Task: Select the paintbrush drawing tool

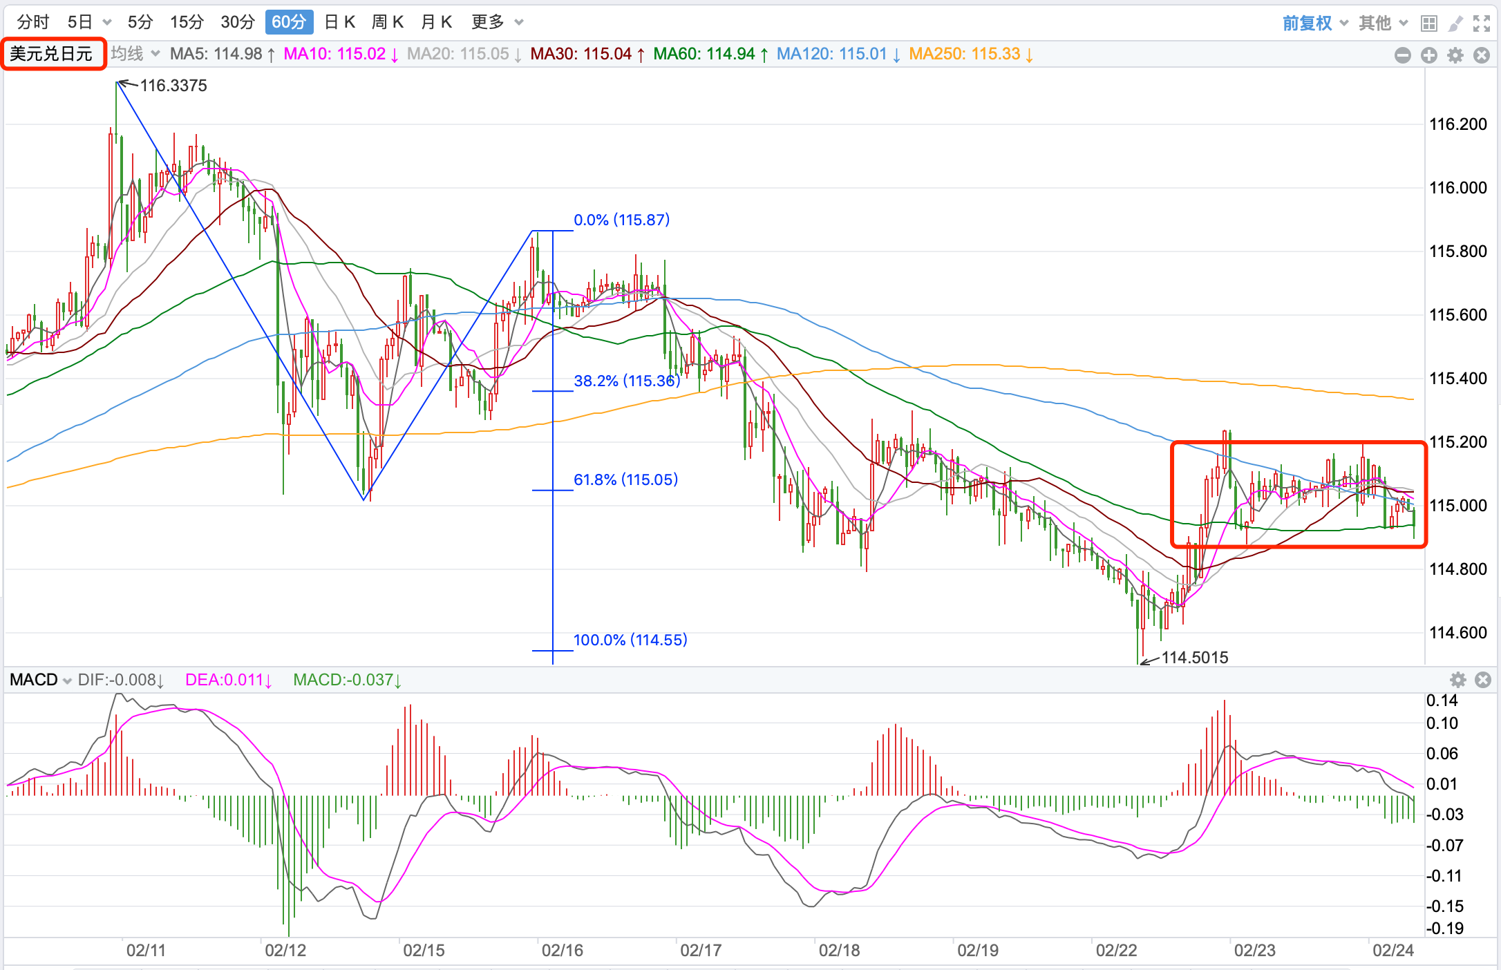Action: pyautogui.click(x=1455, y=23)
